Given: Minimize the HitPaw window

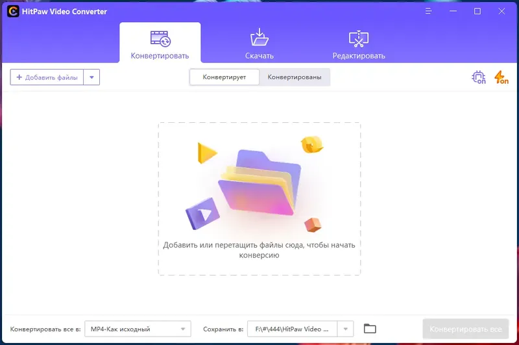Looking at the screenshot, I should (x=453, y=11).
